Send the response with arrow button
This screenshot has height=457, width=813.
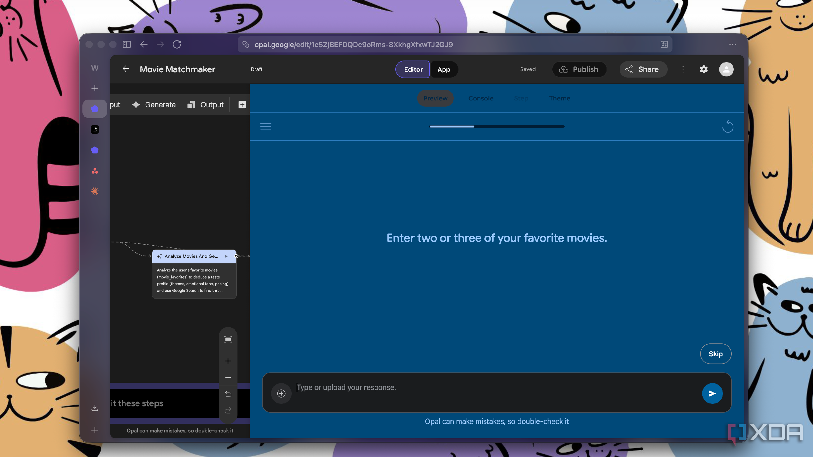712,393
